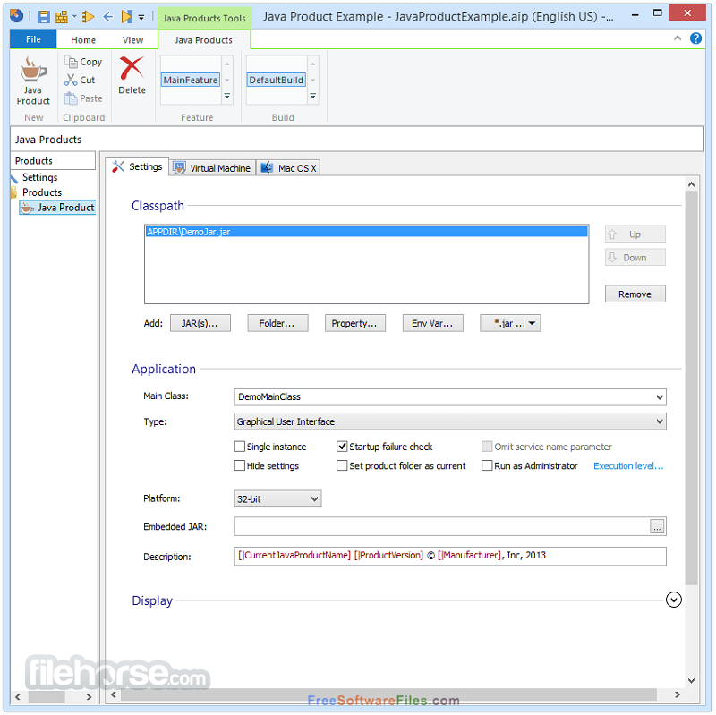Image resolution: width=716 pixels, height=715 pixels.
Task: Click into the Embedded JAR field
Action: click(x=441, y=526)
